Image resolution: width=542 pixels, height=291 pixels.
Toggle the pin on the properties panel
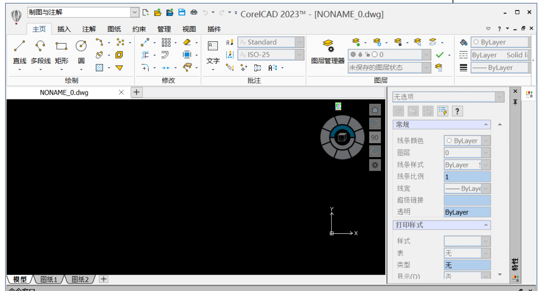click(515, 102)
